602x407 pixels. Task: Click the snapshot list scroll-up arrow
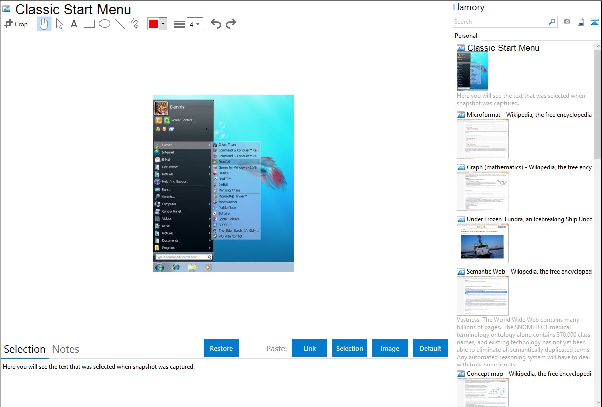[598, 46]
